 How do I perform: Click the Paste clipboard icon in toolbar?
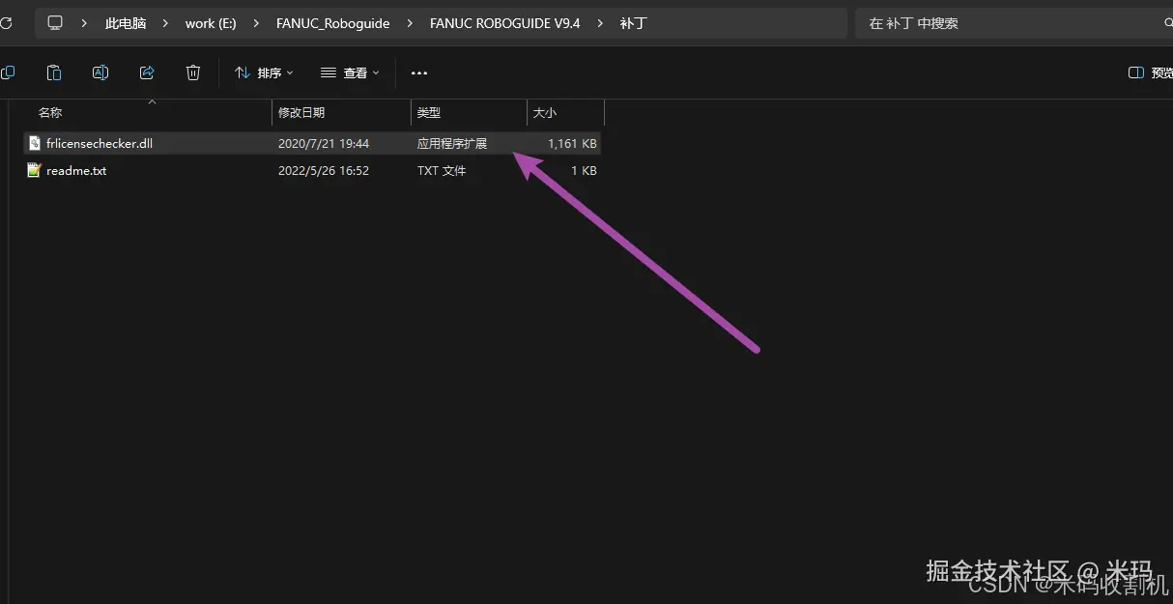[x=54, y=72]
